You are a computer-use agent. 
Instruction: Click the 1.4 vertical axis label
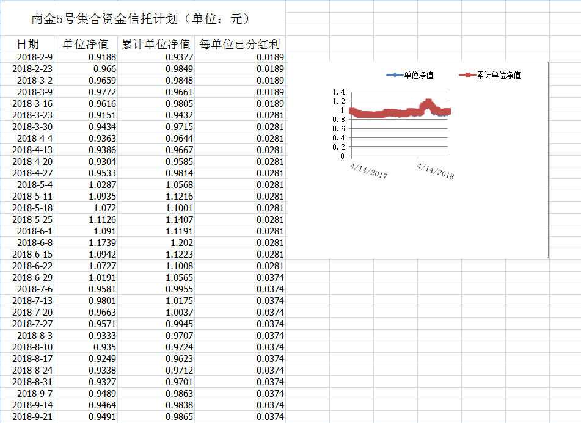coord(338,92)
